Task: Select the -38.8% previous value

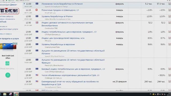Action: pyautogui.click(x=162, y=75)
